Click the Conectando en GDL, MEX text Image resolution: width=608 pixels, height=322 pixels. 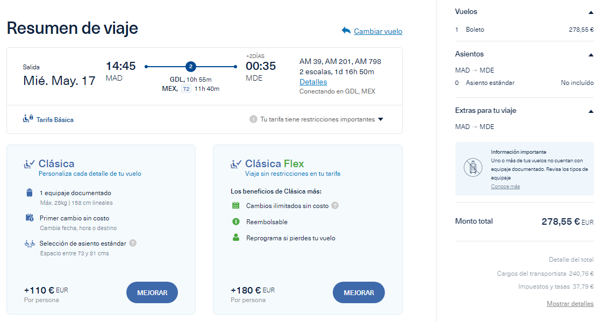coord(337,91)
